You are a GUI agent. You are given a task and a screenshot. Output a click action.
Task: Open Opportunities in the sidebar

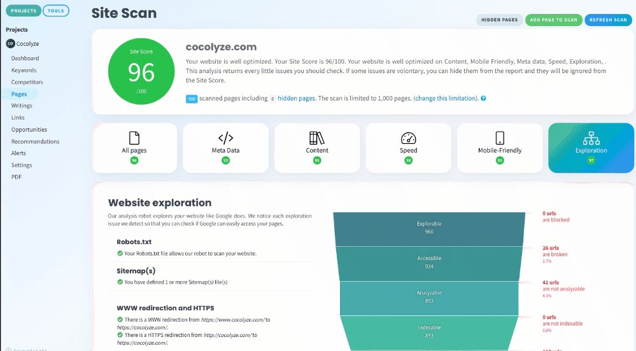pyautogui.click(x=29, y=129)
